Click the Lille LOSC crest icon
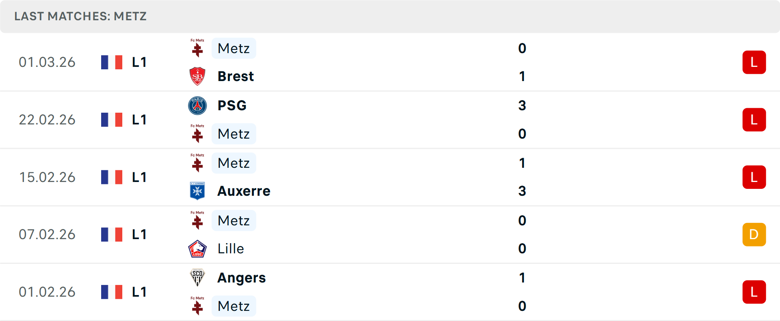 [x=197, y=248]
